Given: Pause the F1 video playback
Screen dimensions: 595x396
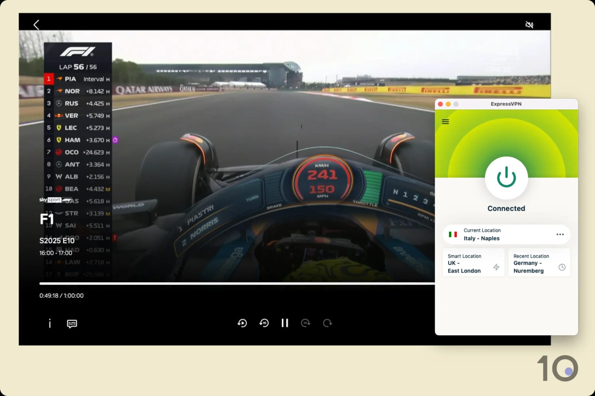Looking at the screenshot, I should [x=285, y=323].
